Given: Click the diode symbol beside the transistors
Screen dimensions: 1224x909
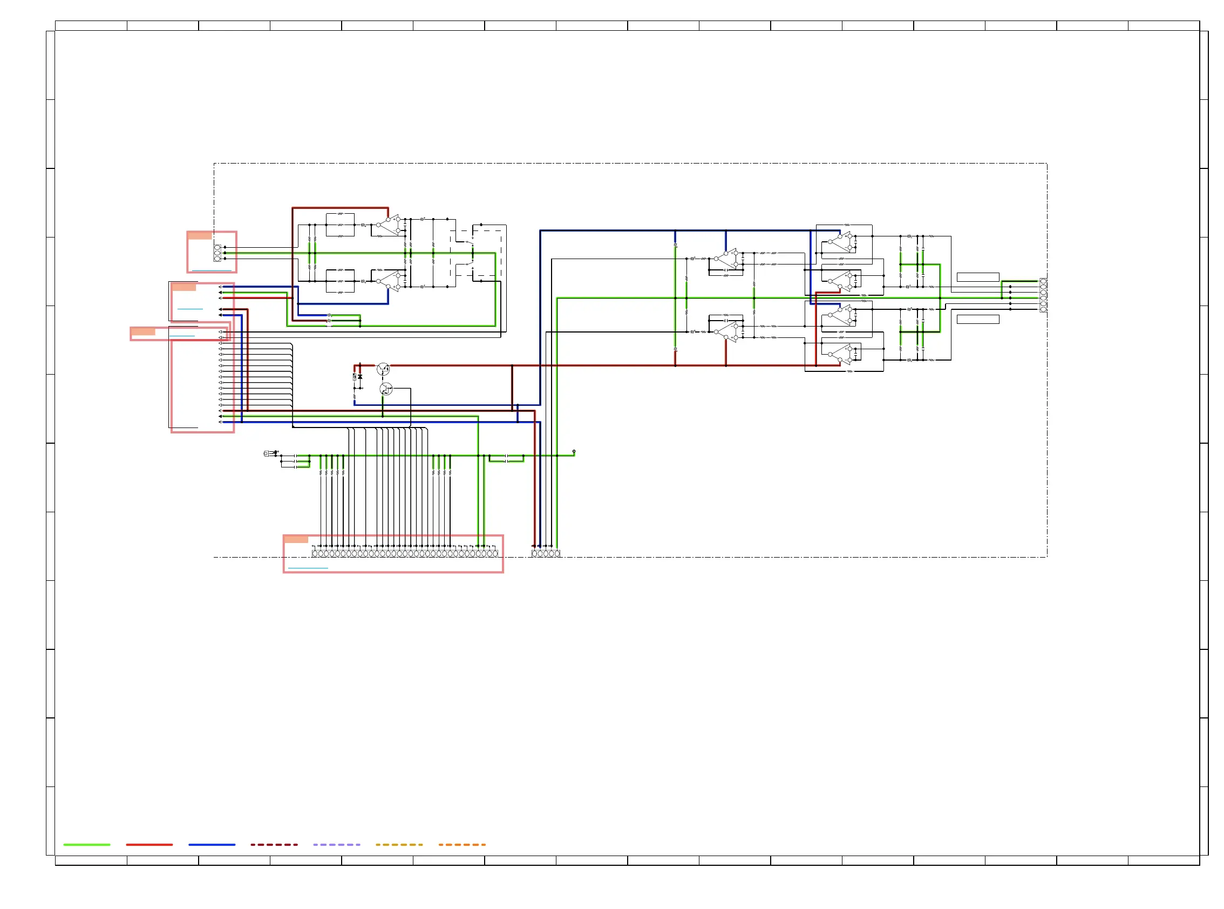Looking at the screenshot, I should point(360,377).
